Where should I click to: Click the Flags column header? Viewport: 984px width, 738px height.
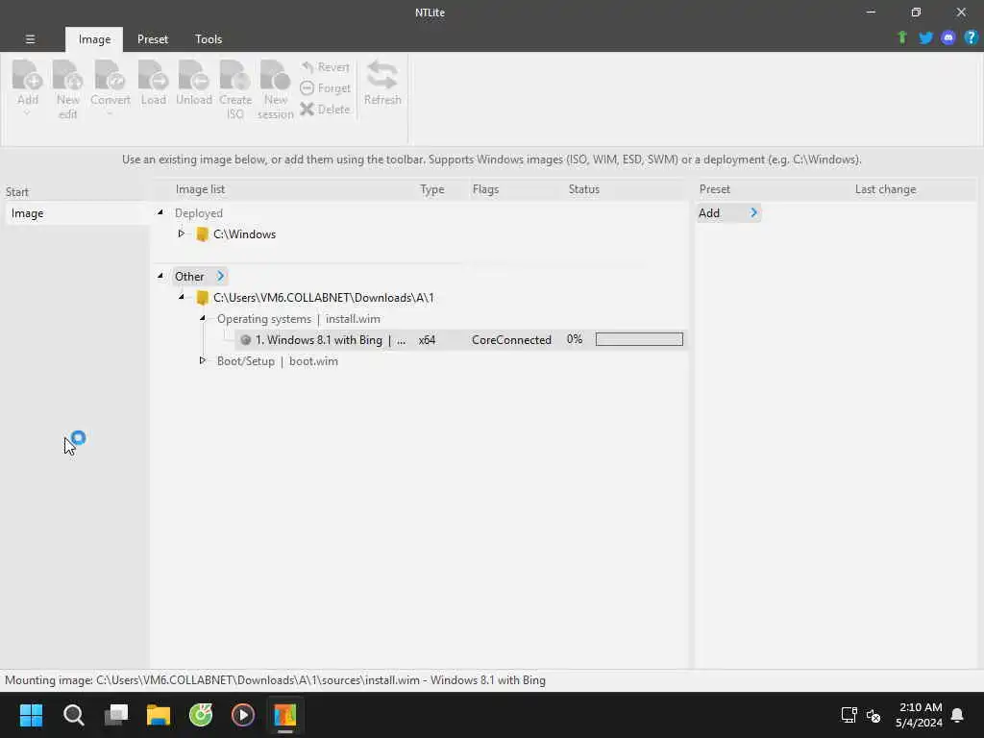pos(485,189)
